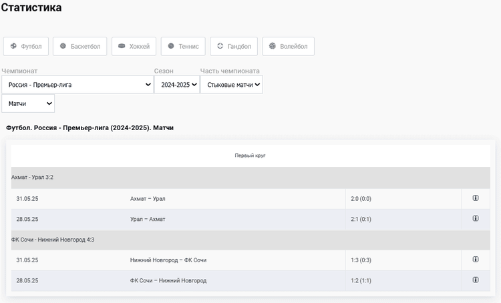Click info icon for Ахмат – Урал 31.05.25 match

pos(476,198)
